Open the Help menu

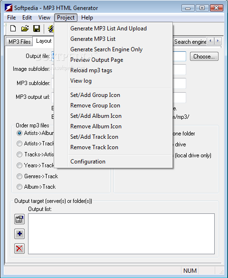coord(87,18)
